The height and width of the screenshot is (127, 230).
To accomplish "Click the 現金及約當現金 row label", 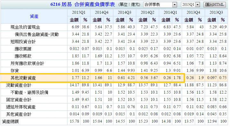I will (x=25, y=27).
